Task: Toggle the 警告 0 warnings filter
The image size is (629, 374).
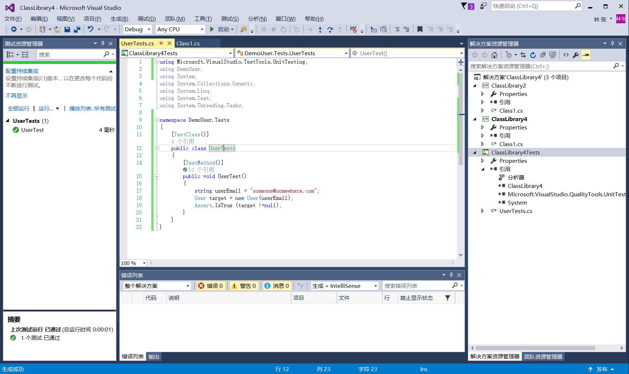Action: pos(244,286)
